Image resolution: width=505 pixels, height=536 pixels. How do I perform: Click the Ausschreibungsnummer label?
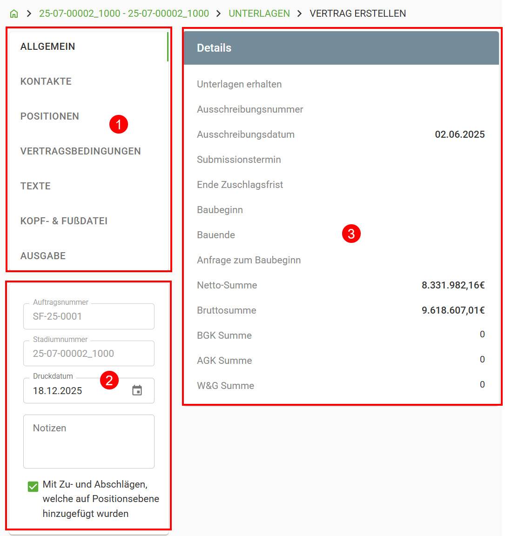tap(250, 109)
